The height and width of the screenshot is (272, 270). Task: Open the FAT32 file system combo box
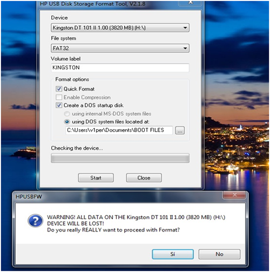[x=120, y=48]
